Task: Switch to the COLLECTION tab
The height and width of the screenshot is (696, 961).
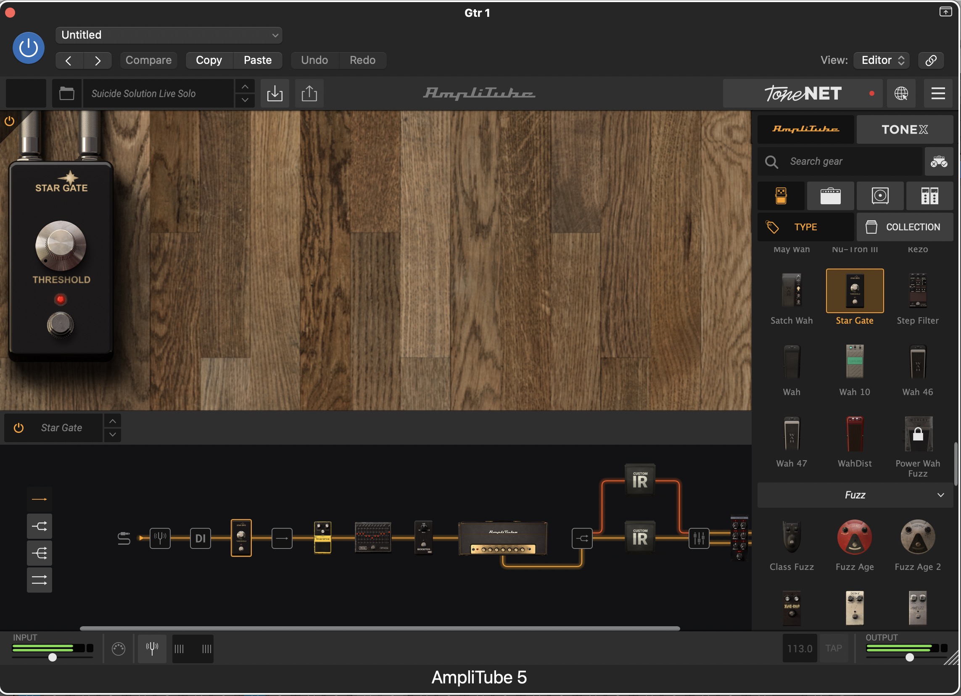Action: 905,227
